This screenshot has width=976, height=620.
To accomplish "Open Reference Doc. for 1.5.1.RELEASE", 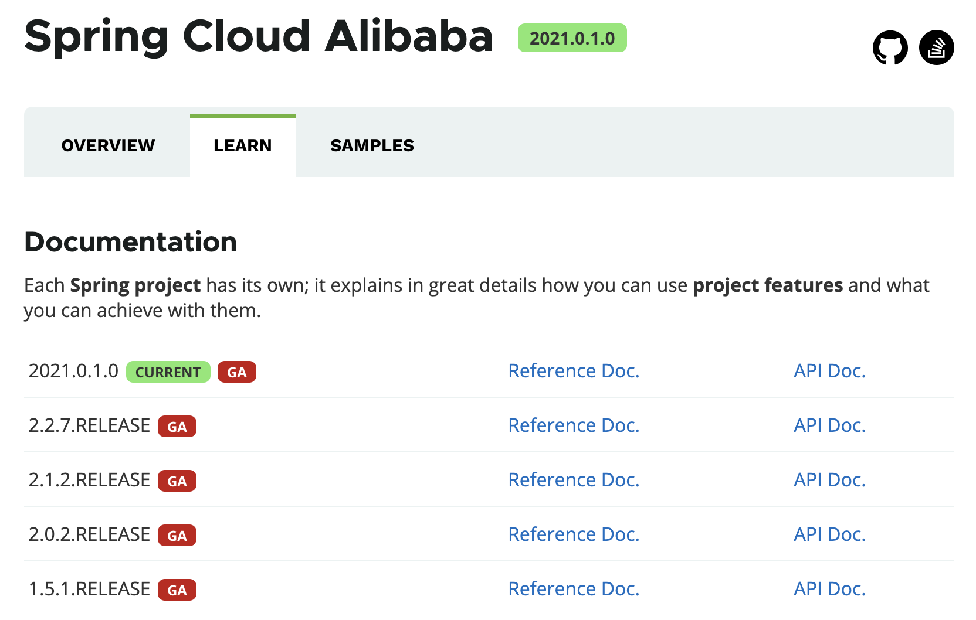I will coord(573,589).
